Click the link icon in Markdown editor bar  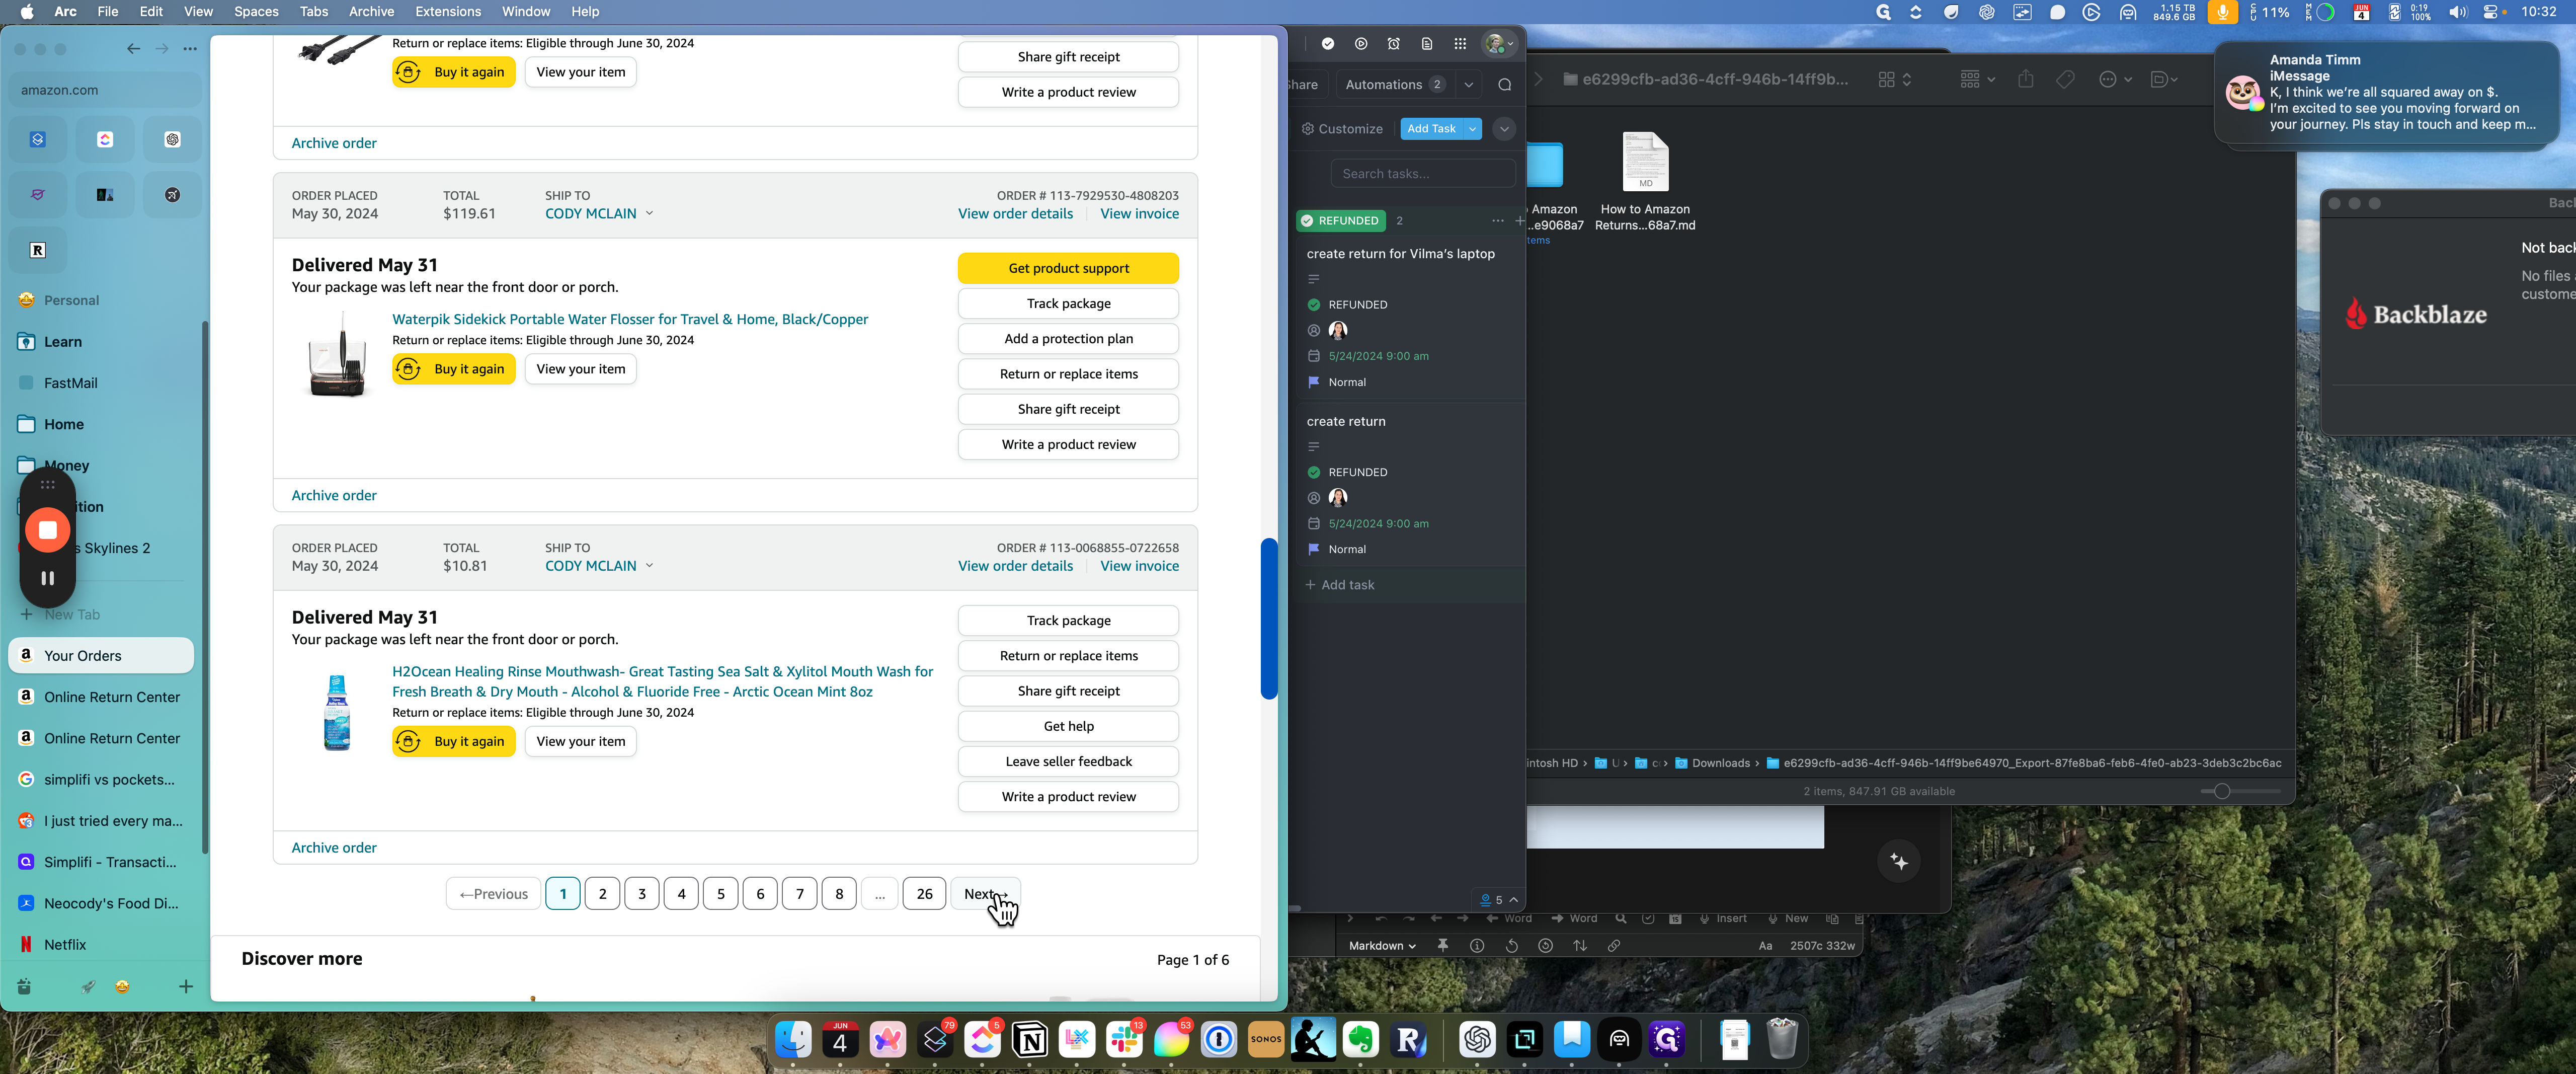[1614, 945]
